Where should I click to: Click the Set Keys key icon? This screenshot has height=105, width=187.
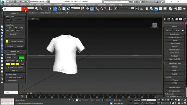(130, 101)
